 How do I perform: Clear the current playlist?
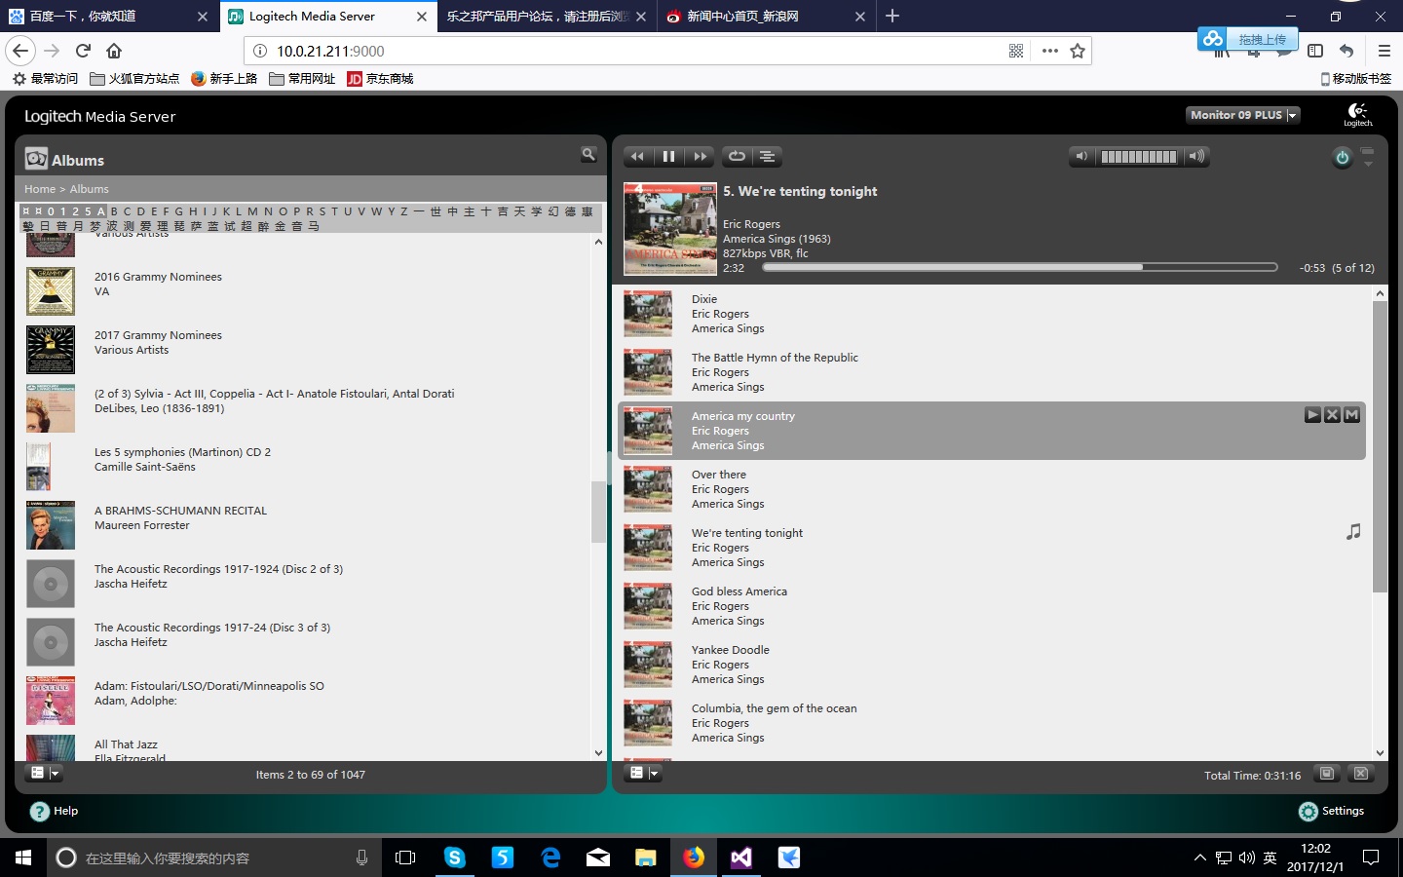1361,774
